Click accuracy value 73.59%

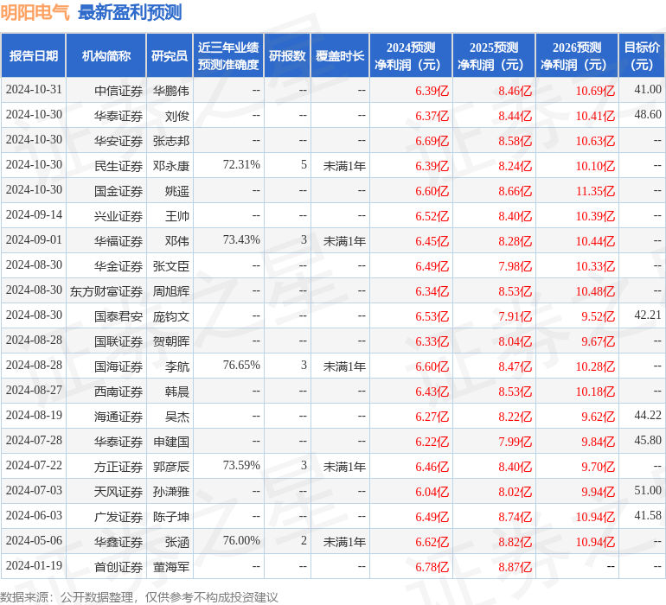241,465
